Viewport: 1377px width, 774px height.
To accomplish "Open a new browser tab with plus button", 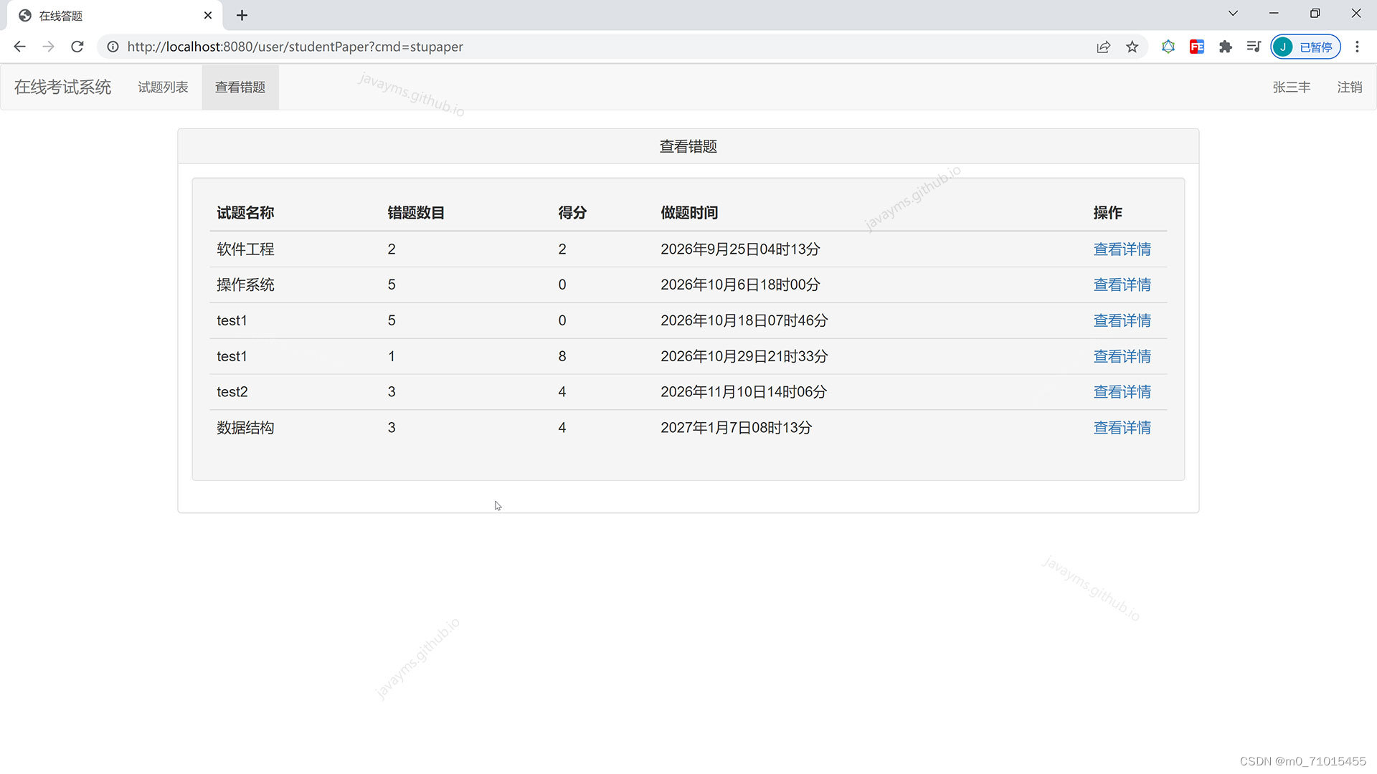I will (x=242, y=15).
